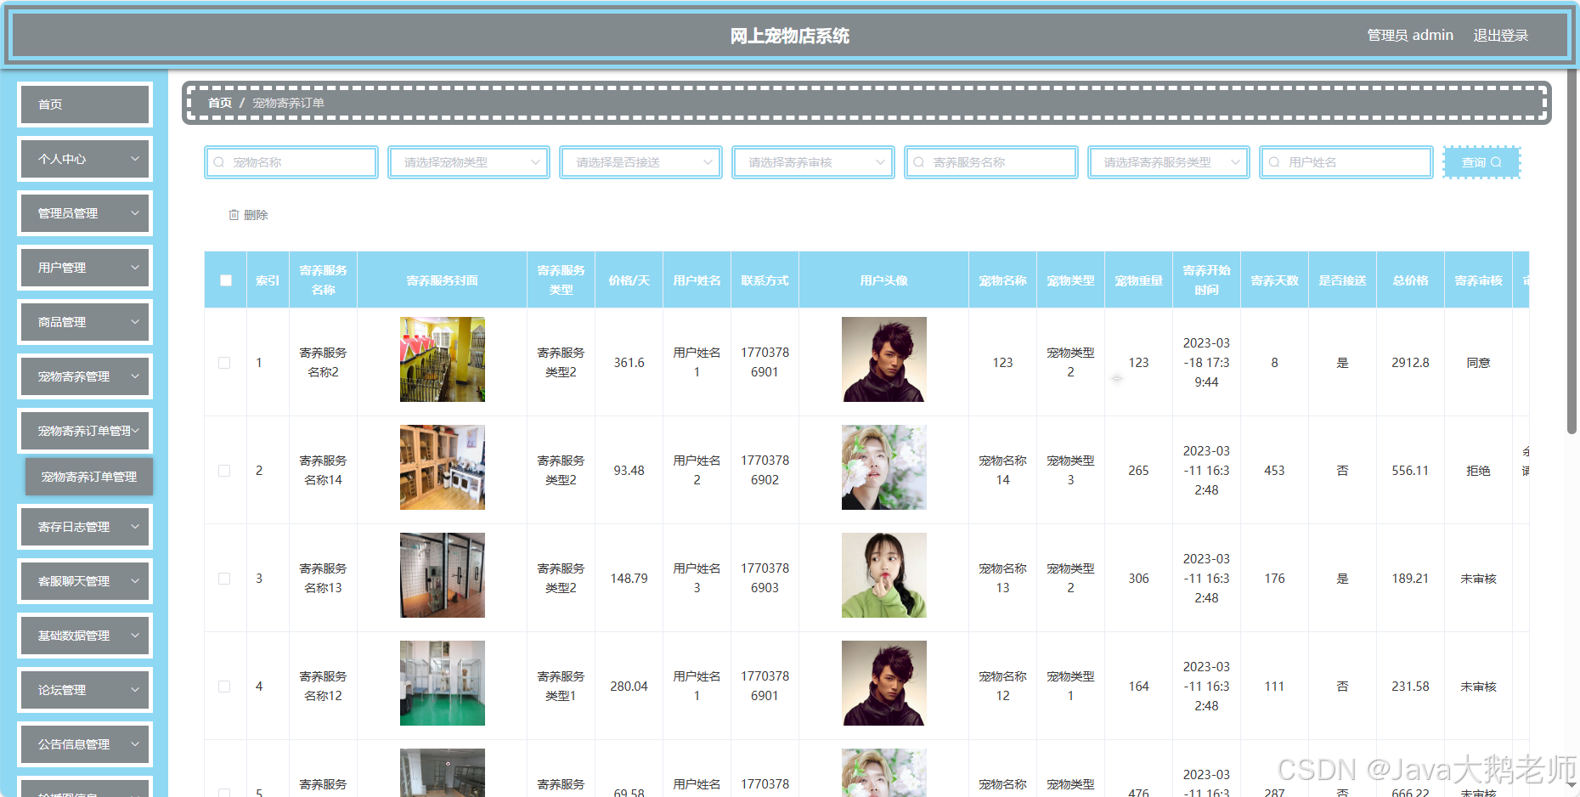Expand the 商品管理 sidebar menu
This screenshot has width=1580, height=797.
[x=85, y=322]
